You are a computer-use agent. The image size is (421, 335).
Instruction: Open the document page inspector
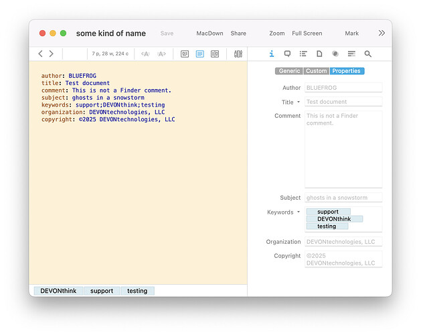[x=319, y=54]
